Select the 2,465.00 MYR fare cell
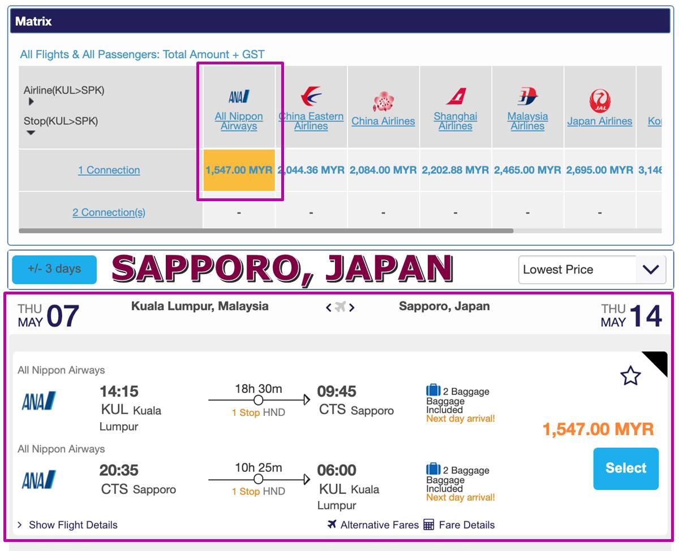 click(x=527, y=170)
